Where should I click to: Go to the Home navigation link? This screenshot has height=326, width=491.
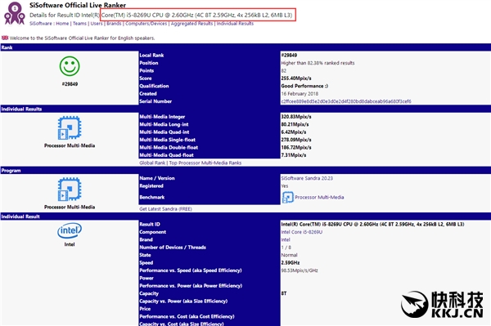[x=62, y=24]
